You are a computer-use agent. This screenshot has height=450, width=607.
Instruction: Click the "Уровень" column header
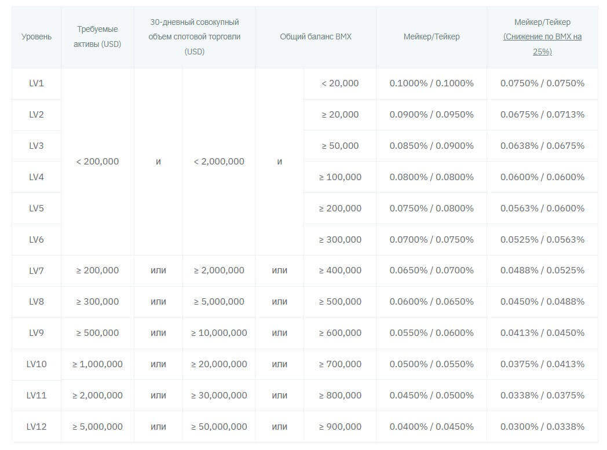[36, 36]
